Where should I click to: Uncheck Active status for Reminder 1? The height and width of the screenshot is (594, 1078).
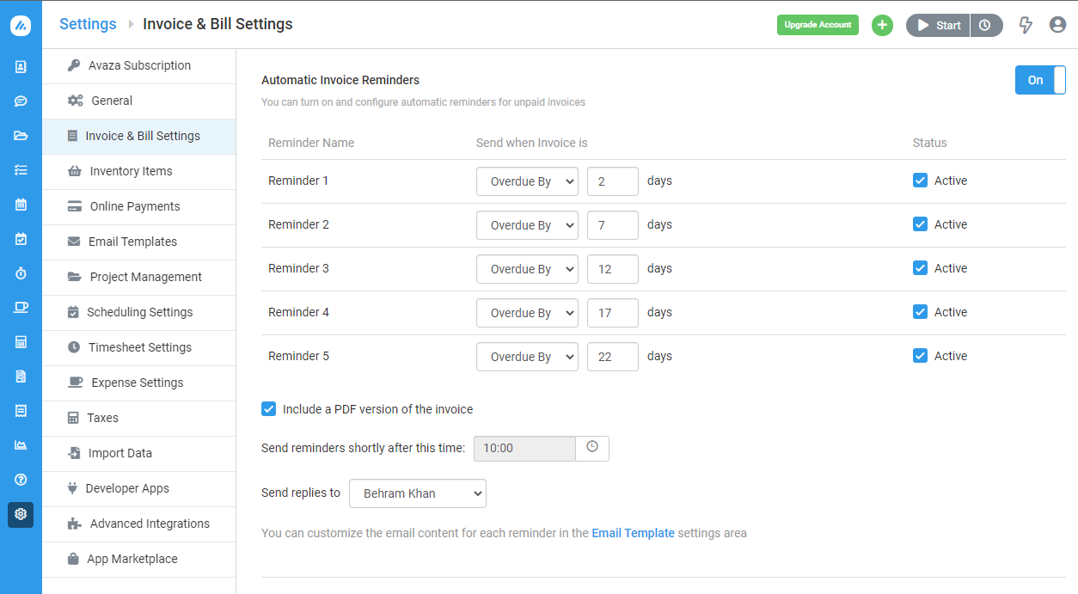click(x=920, y=181)
